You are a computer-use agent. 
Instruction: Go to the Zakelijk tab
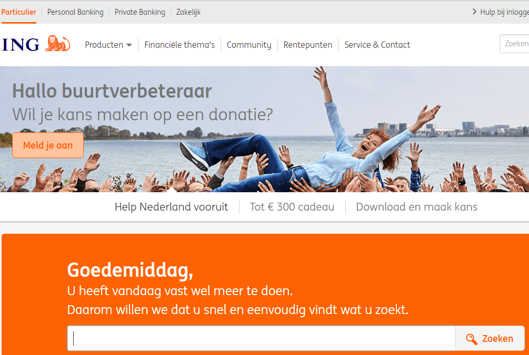click(x=188, y=12)
